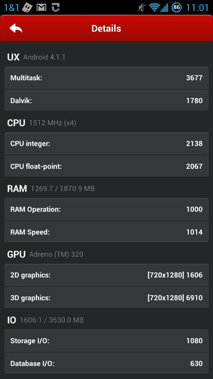This screenshot has height=379, width=213.
Task: Tap the back arrow in Details header
Action: pyautogui.click(x=16, y=28)
